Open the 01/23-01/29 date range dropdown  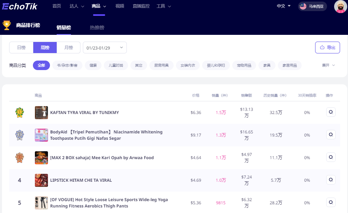point(105,48)
